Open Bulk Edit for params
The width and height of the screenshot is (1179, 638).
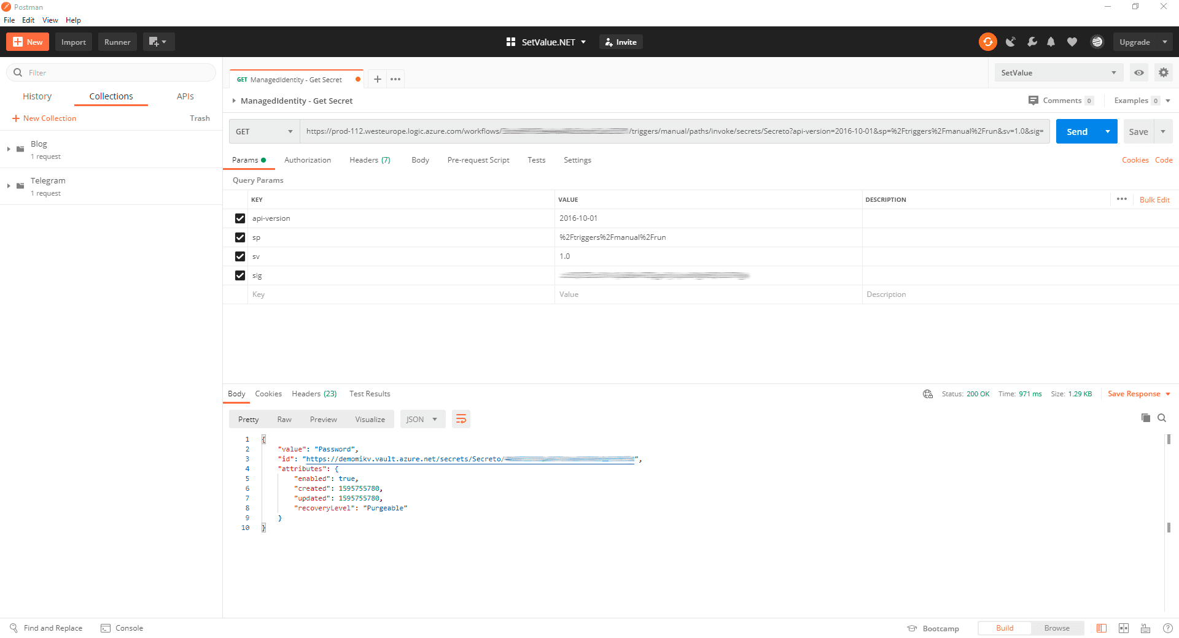pyautogui.click(x=1154, y=199)
